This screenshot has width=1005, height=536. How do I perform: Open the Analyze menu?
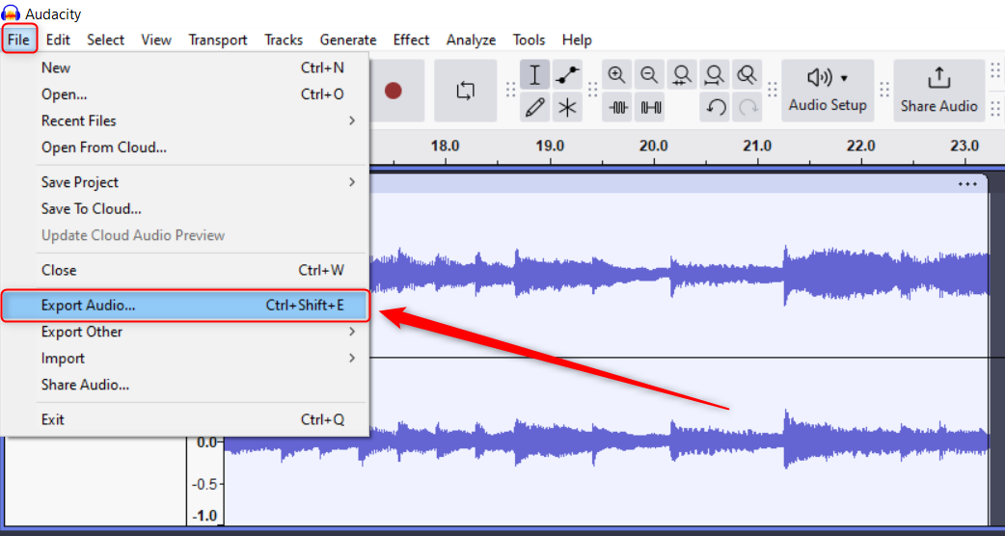471,40
